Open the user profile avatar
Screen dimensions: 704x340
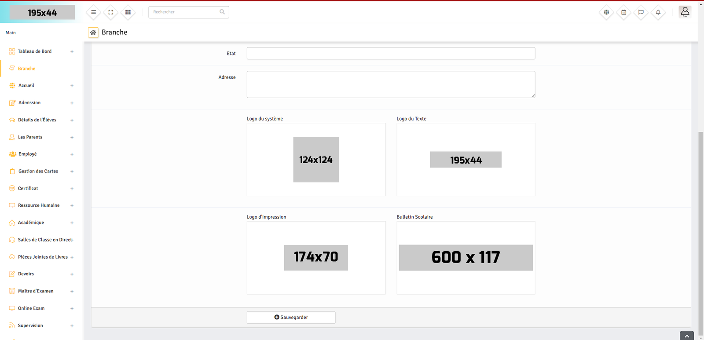pos(685,12)
